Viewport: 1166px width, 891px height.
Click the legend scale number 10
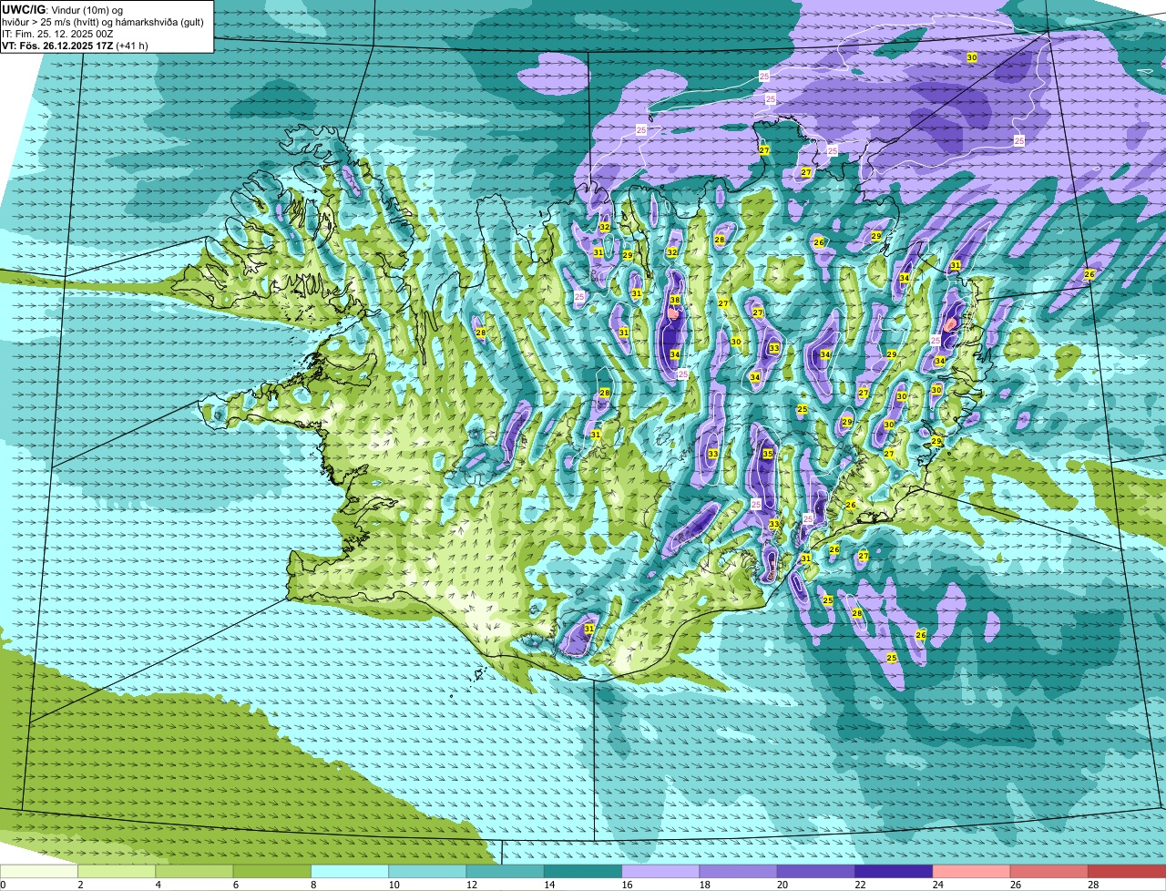394,885
